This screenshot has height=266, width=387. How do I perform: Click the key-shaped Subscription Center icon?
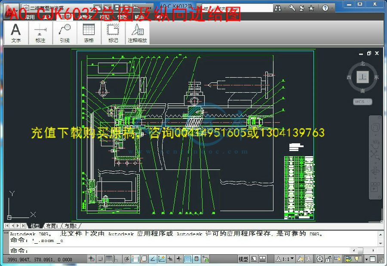pos(292,8)
